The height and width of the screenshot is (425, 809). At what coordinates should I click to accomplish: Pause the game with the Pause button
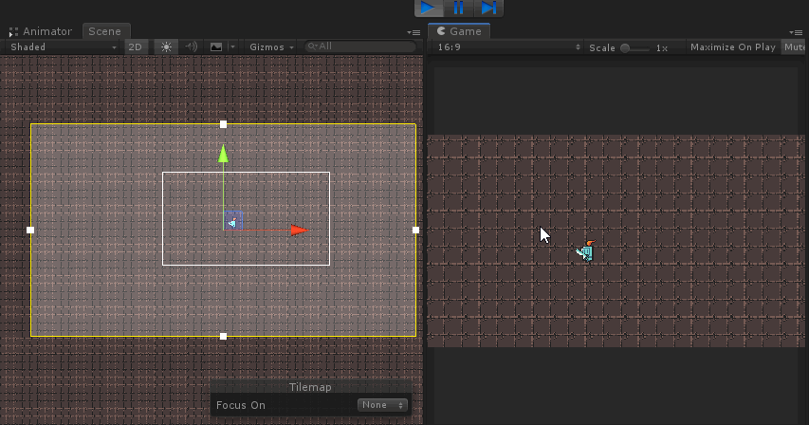(459, 8)
